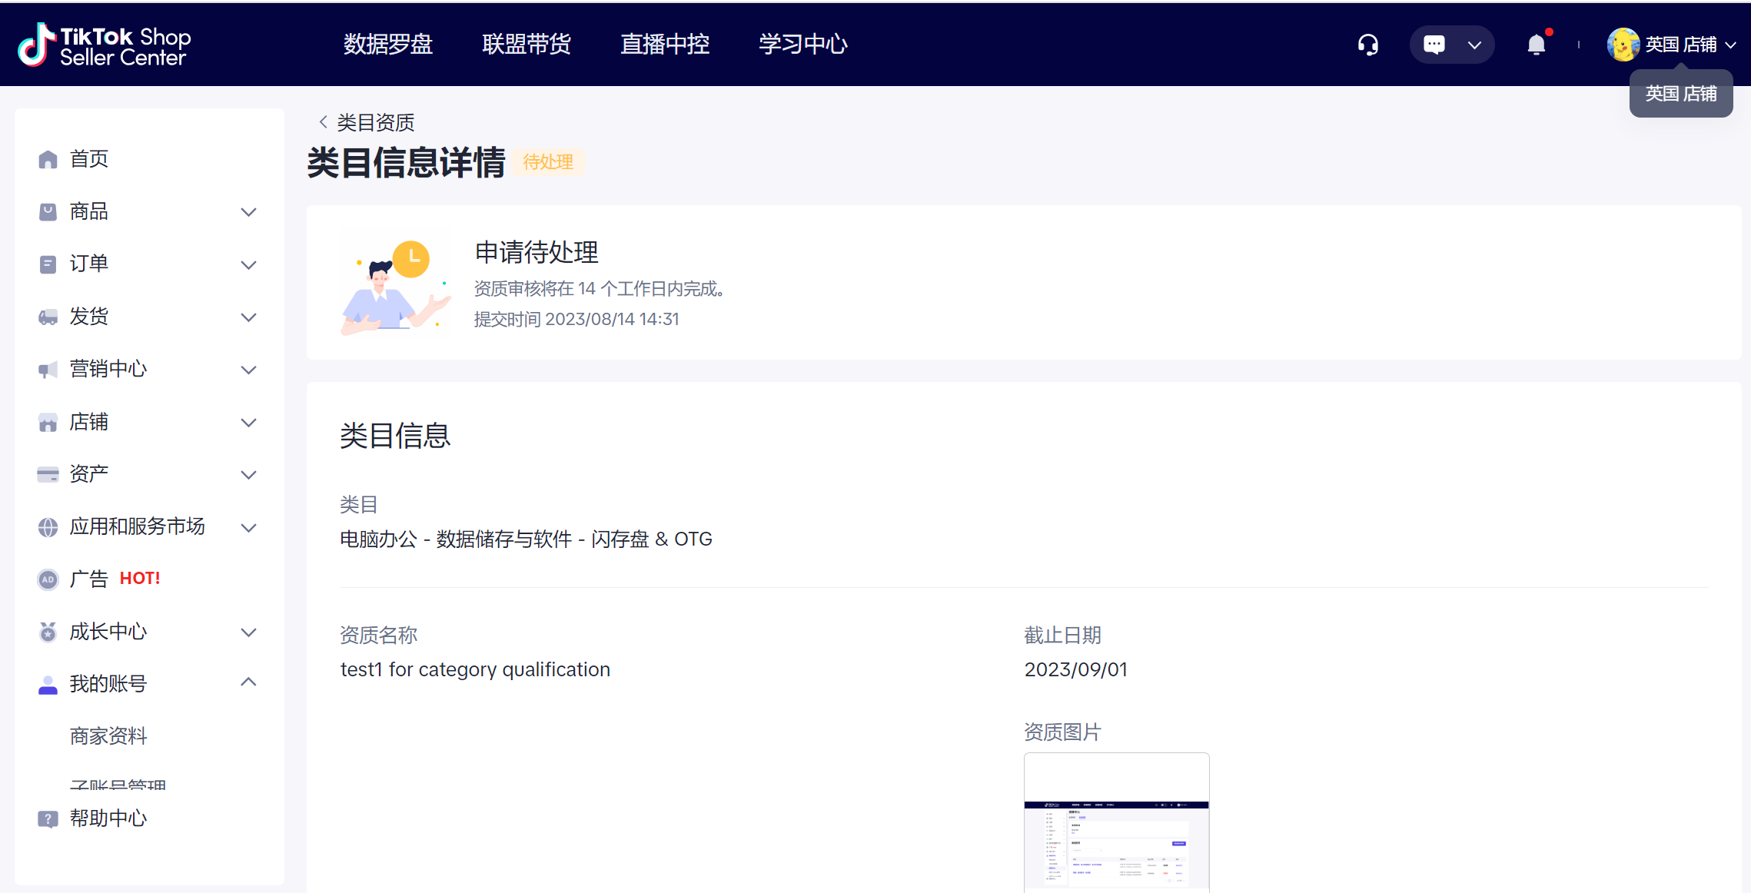This screenshot has width=1751, height=893.
Task: Click the 首页 home icon in sidebar
Action: coord(48,159)
